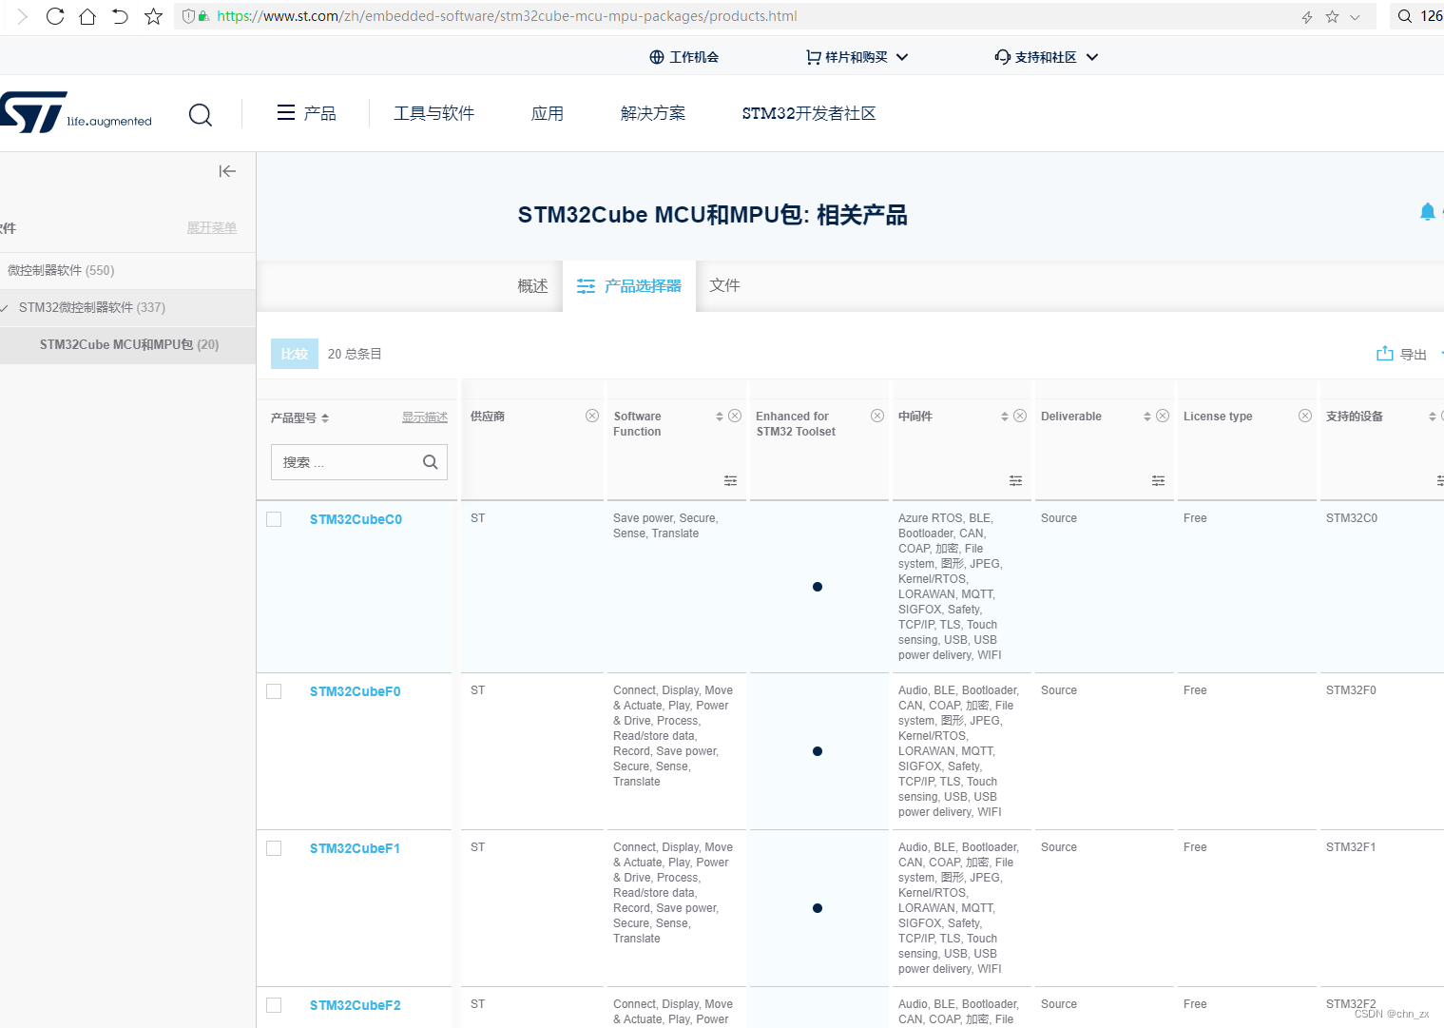Click the 比较 compare button
The height and width of the screenshot is (1028, 1444).
(295, 354)
